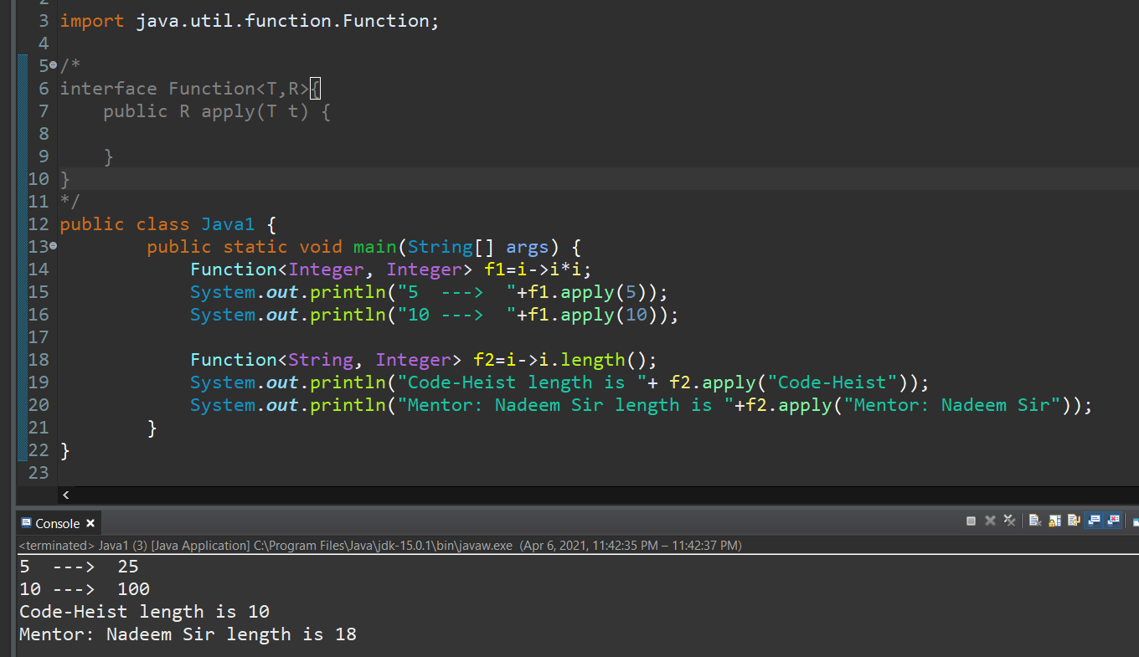Click line number 14 in the gutter
This screenshot has height=657, width=1139.
pyautogui.click(x=38, y=269)
